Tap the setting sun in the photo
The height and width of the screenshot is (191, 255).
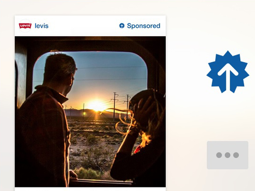tap(97, 105)
